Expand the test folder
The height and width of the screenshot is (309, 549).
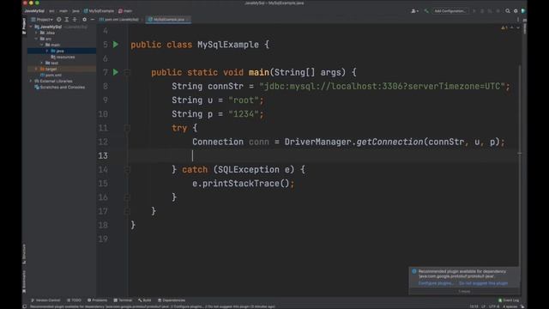(x=42, y=63)
